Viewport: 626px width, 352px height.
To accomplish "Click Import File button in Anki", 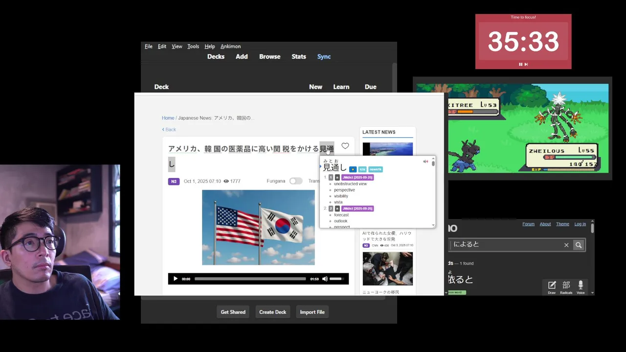I will click(313, 312).
